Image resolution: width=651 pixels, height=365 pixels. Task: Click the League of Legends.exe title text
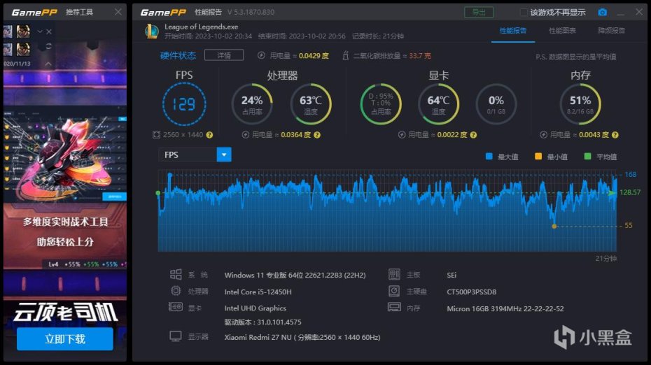(202, 27)
